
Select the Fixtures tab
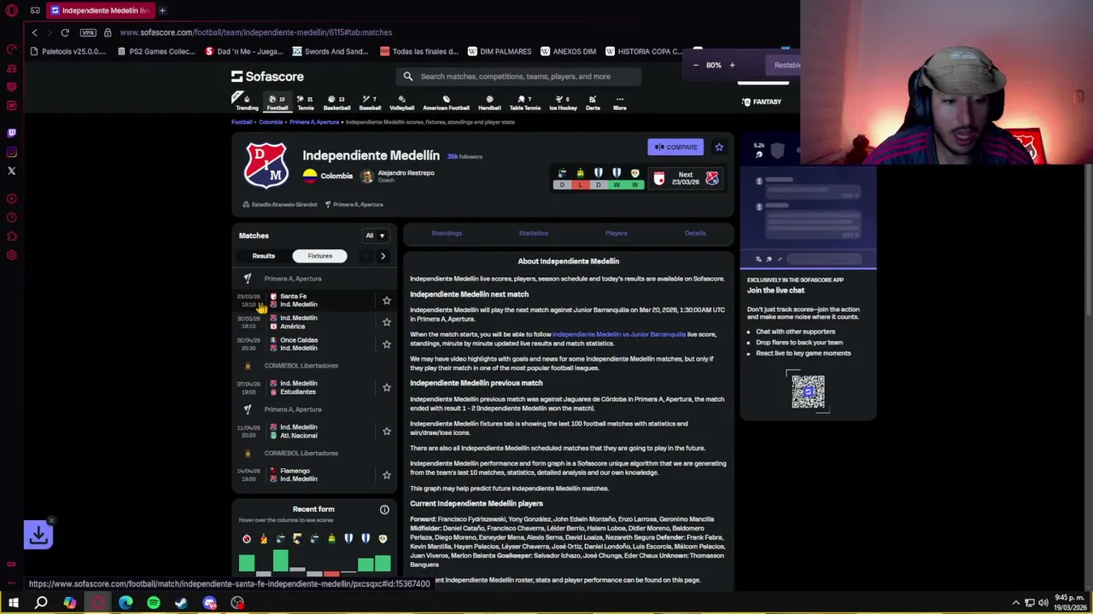[320, 256]
